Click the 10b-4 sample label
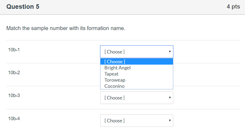The image size is (245, 138). tap(14, 119)
